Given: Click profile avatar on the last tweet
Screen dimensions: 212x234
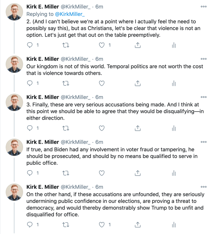Looking at the screenshot, I should point(14,193).
